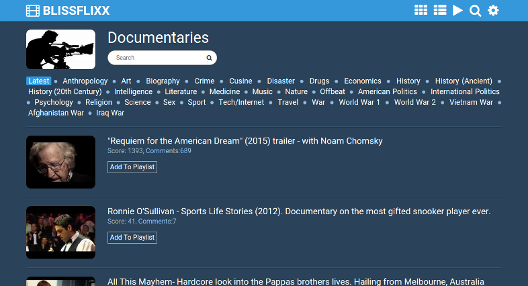Open the Tech/Internet category
Image resolution: width=528 pixels, height=286 pixels.
241,102
